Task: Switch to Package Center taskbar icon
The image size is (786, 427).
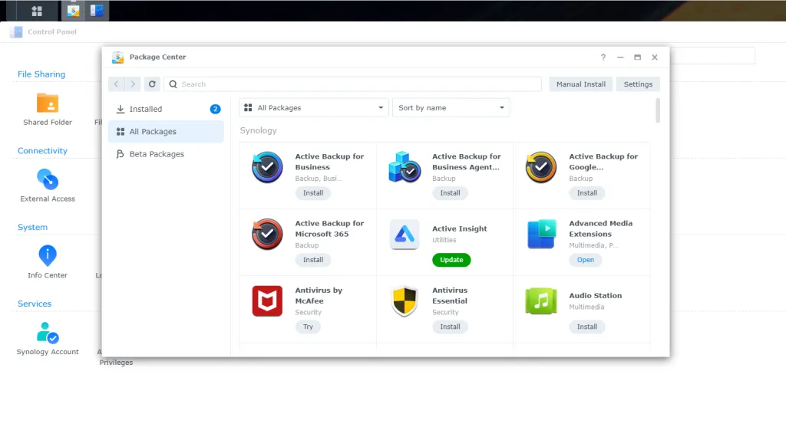Action: (x=73, y=11)
